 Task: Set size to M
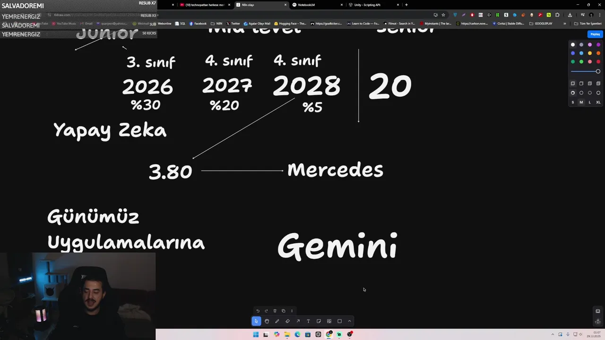(x=581, y=102)
